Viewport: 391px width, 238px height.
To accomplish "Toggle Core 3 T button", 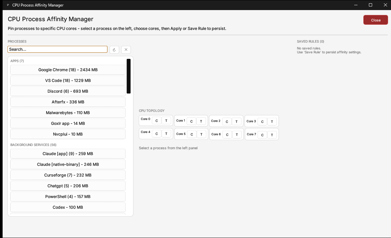I will [x=272, y=122].
